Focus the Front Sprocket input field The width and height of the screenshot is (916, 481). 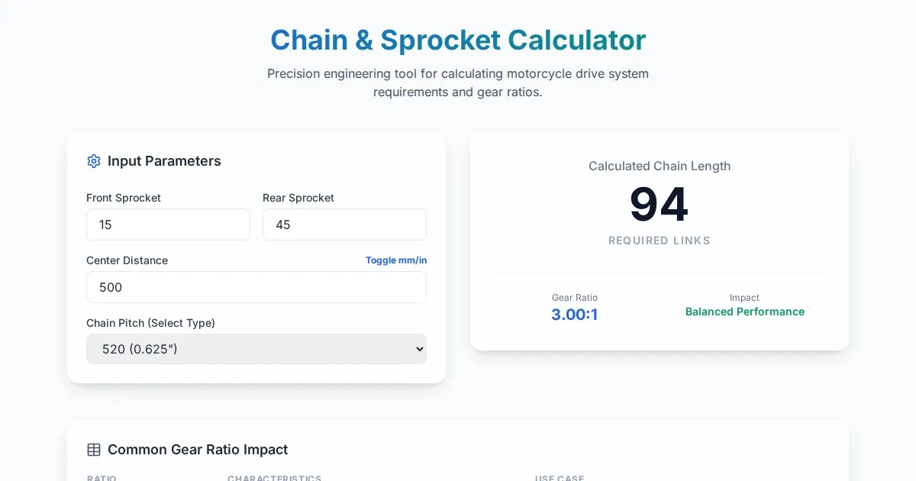168,224
